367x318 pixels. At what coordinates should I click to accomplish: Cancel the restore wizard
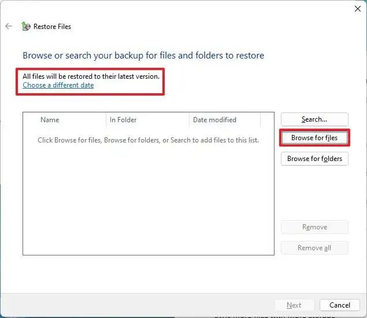coord(340,305)
